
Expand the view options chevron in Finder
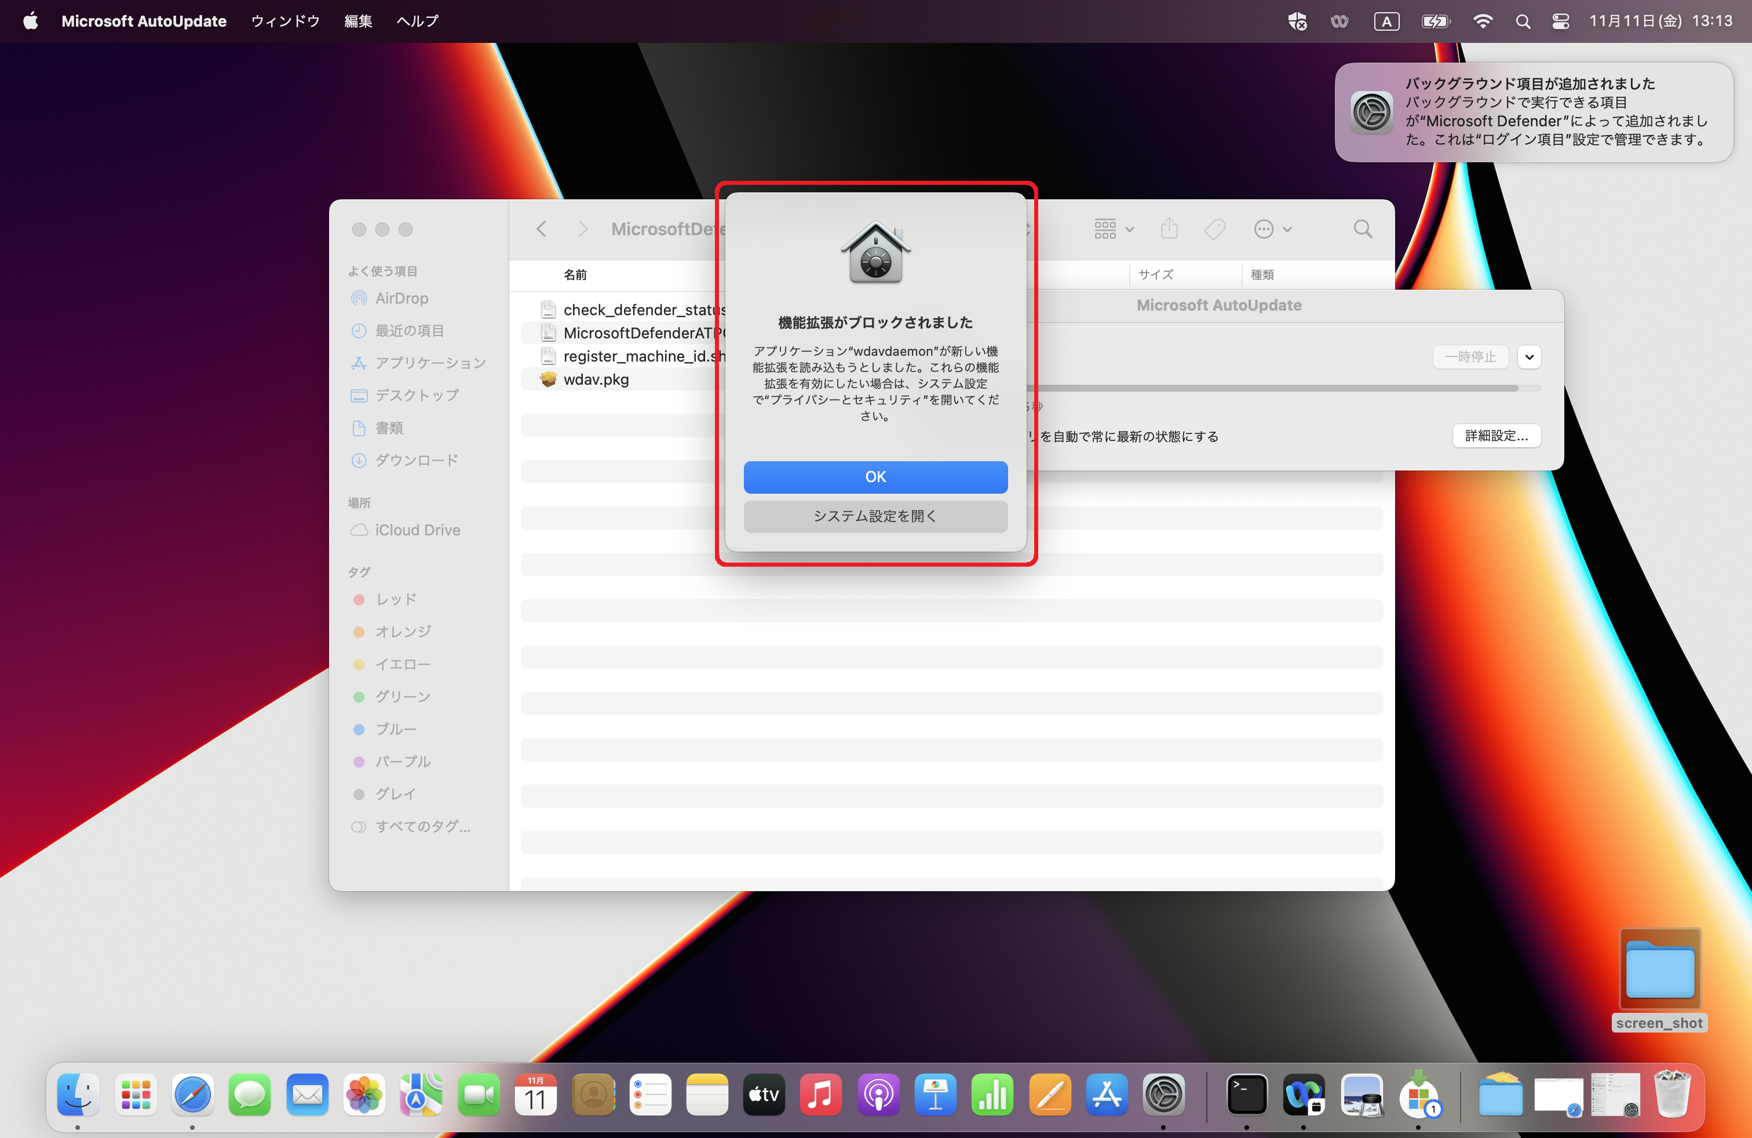pos(1131,228)
